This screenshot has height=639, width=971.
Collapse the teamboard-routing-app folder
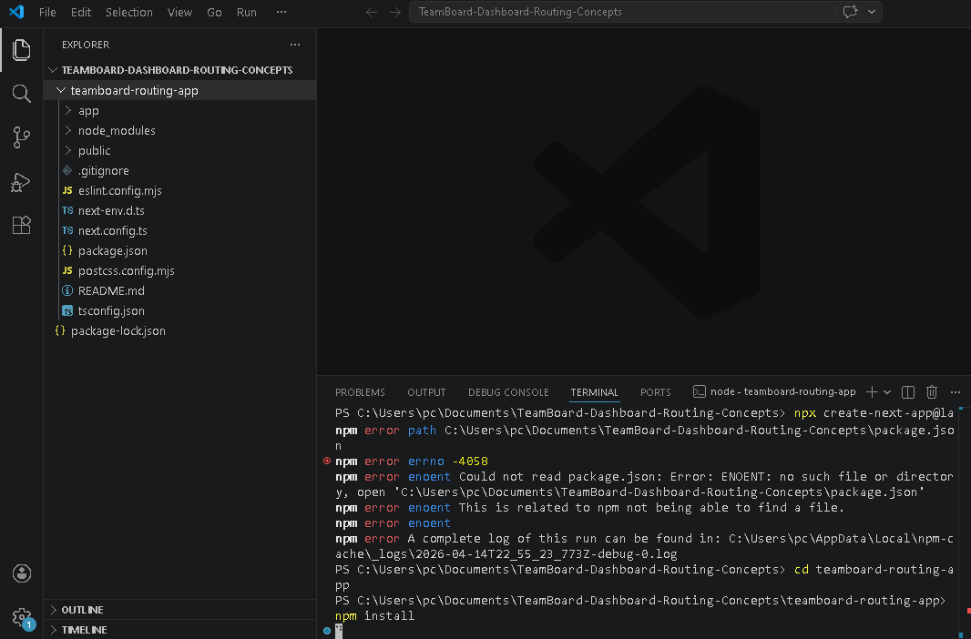[x=179, y=90]
